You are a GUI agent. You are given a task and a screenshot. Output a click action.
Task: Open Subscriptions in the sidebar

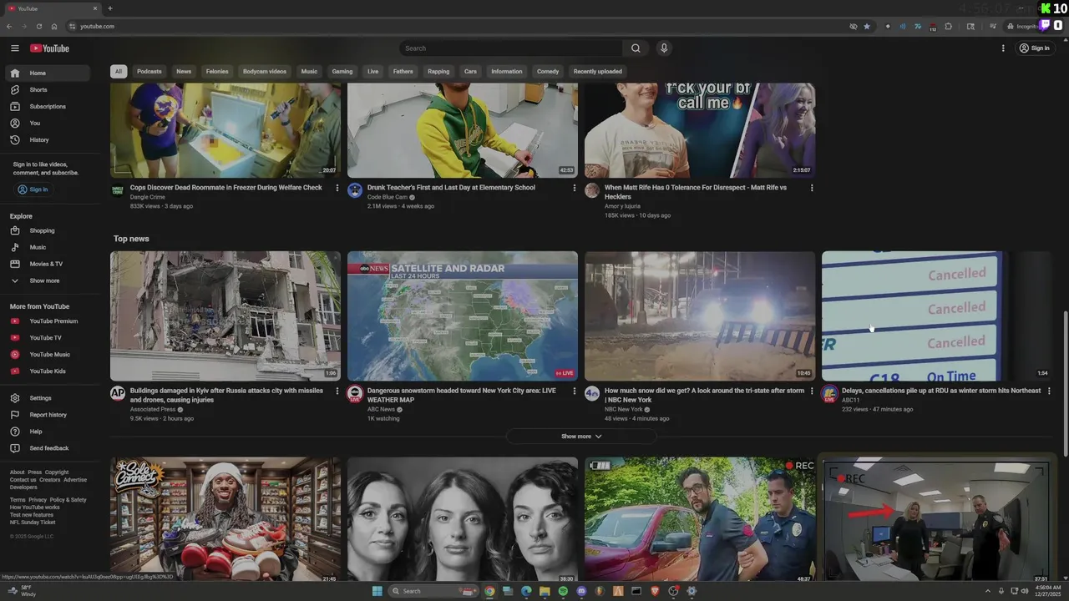48,107
